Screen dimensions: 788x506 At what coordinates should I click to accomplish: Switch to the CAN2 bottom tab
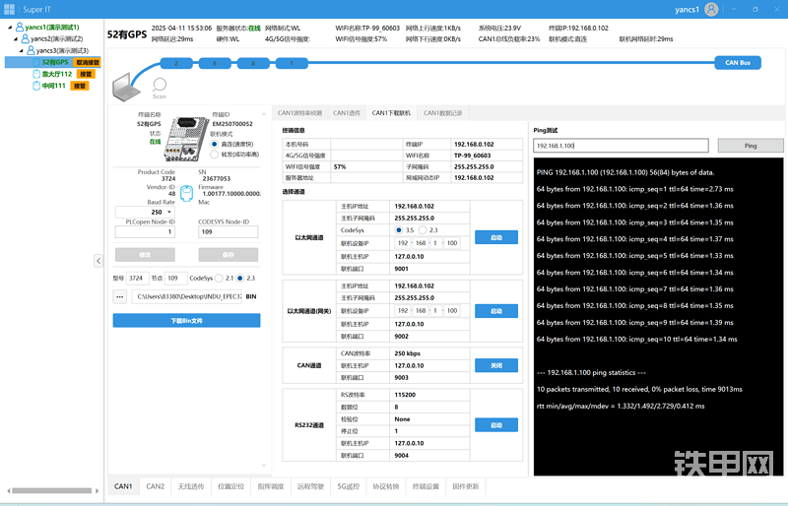(x=156, y=486)
